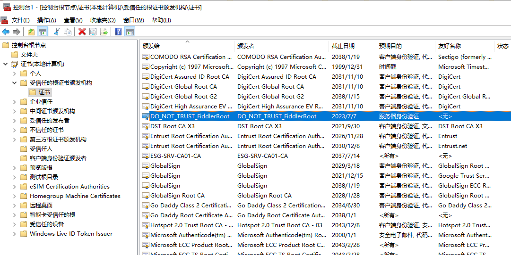Click the Cut scissors icon
This screenshot has width=511, height=255.
57,32
